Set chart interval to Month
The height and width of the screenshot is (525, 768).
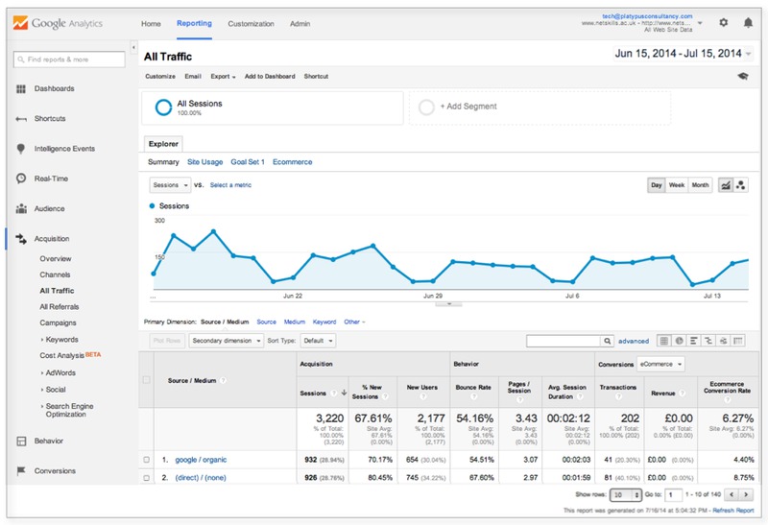(700, 185)
